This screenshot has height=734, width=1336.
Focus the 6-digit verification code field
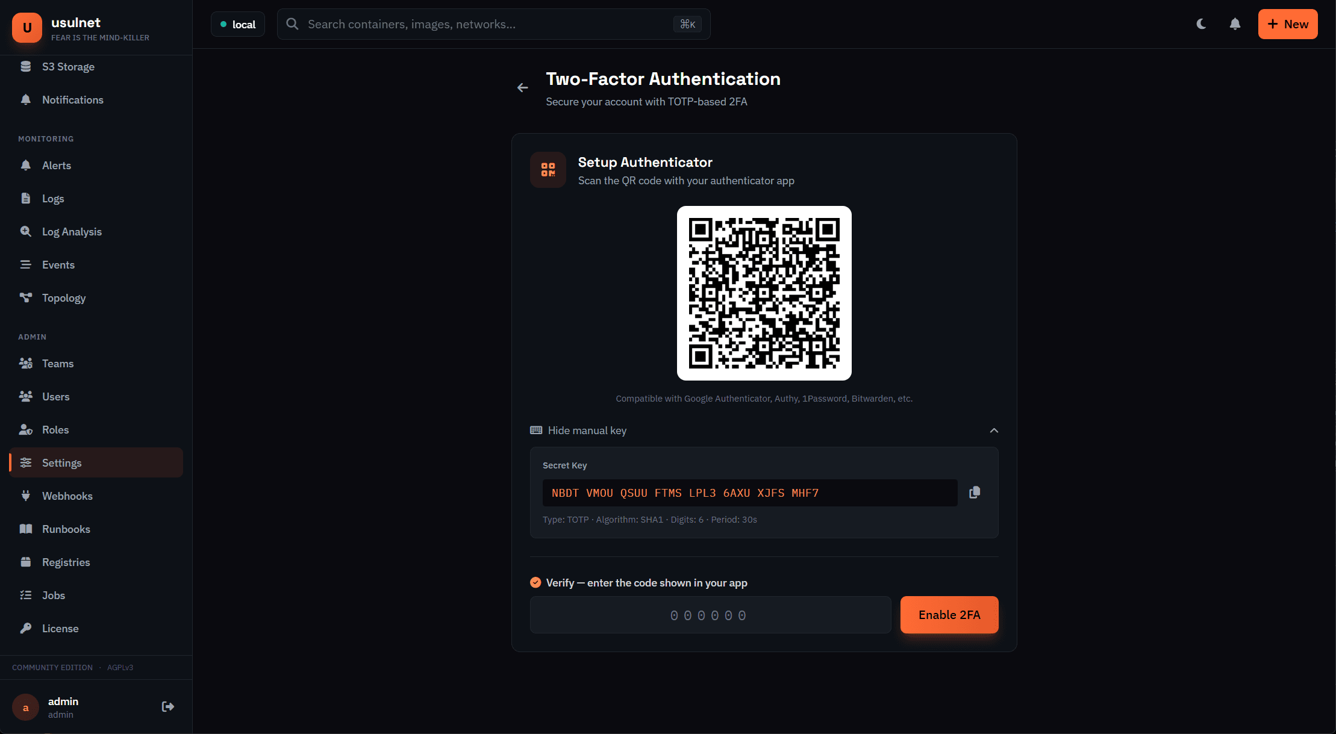[710, 615]
